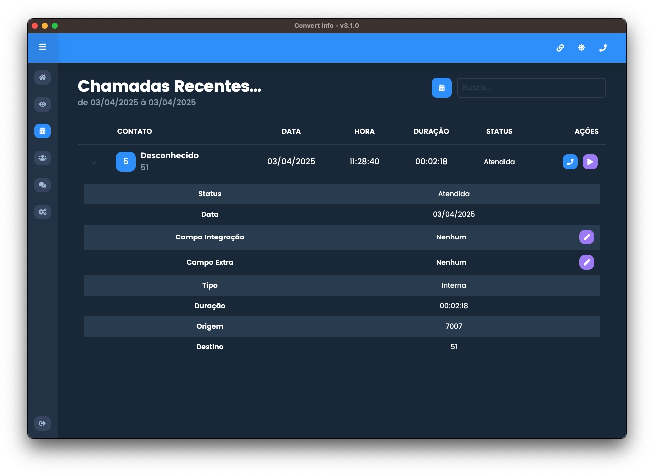Click the Atendida status in call row
The image size is (654, 475).
[499, 162]
